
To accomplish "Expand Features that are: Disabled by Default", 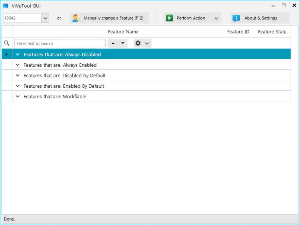I will tap(17, 75).
